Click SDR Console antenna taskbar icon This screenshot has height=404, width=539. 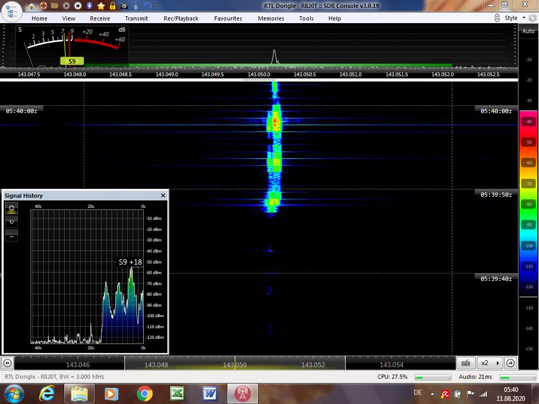tap(242, 393)
